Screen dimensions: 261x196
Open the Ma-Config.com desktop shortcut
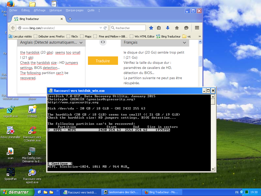[32, 155]
